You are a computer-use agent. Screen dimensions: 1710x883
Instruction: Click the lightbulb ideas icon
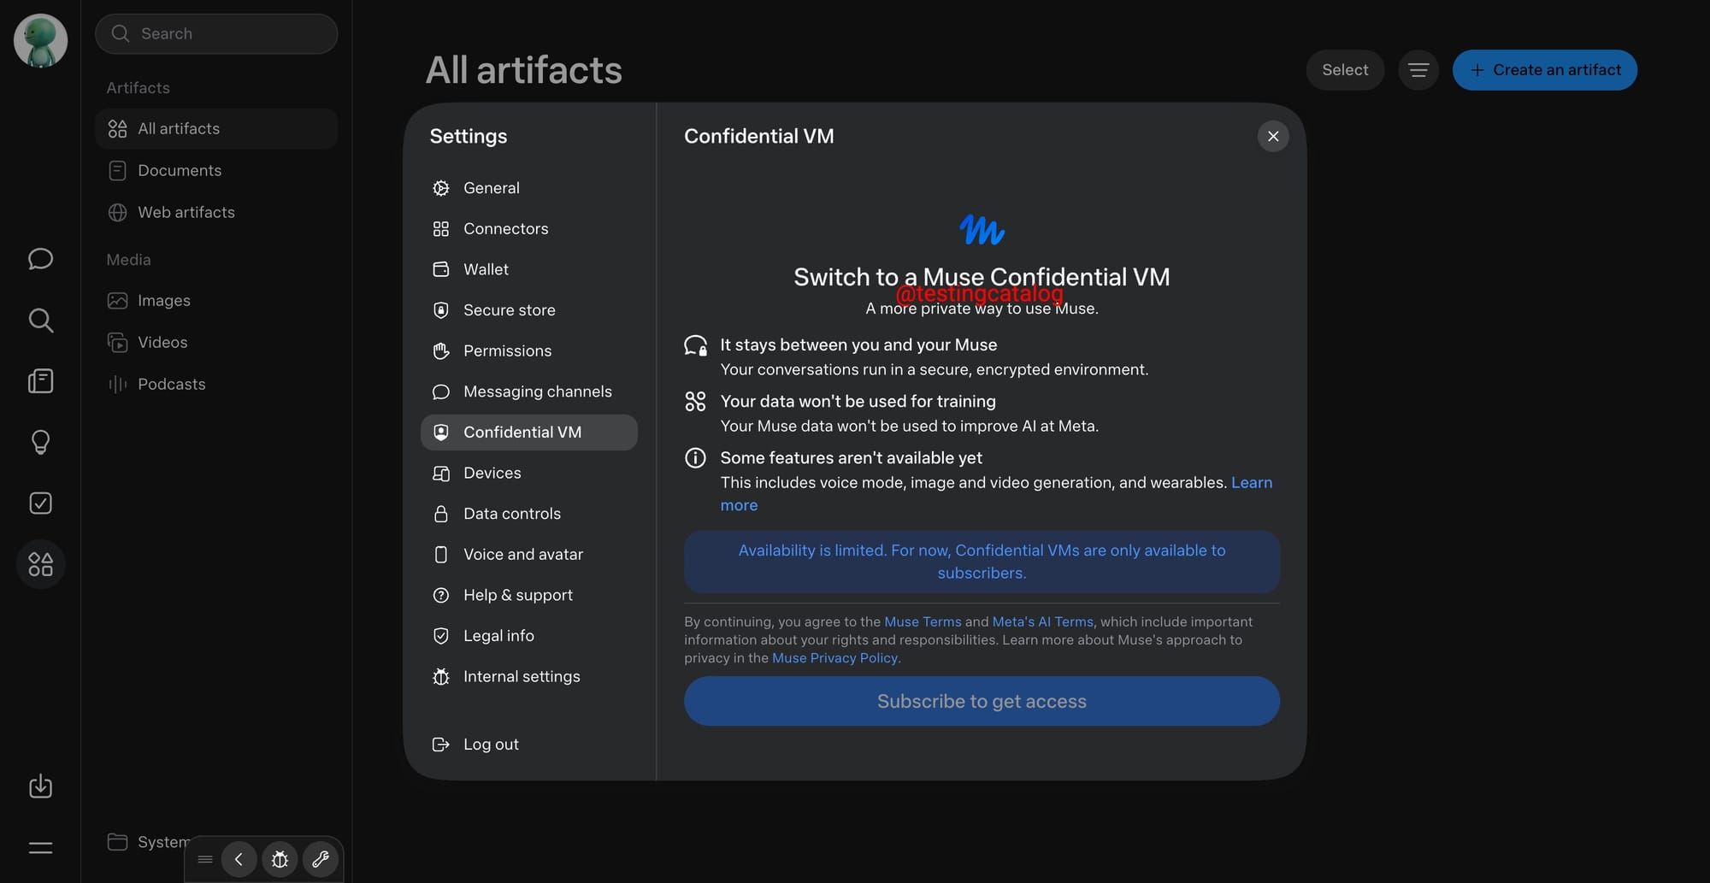point(40,442)
